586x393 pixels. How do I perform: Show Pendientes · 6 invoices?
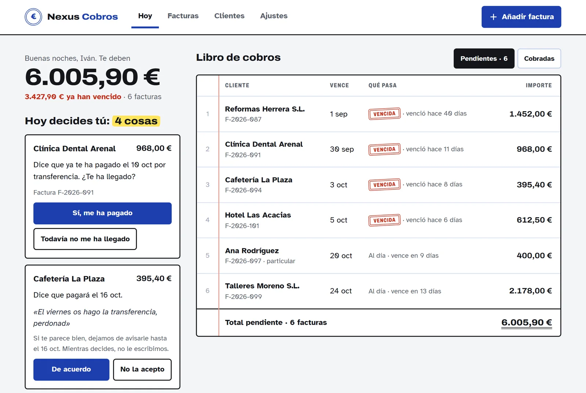(x=484, y=58)
